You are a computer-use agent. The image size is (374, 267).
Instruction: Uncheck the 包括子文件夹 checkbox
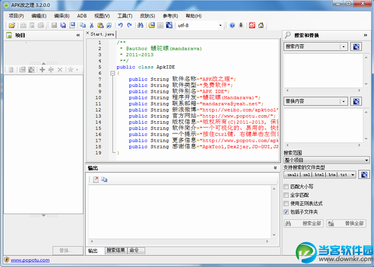pyautogui.click(x=286, y=212)
